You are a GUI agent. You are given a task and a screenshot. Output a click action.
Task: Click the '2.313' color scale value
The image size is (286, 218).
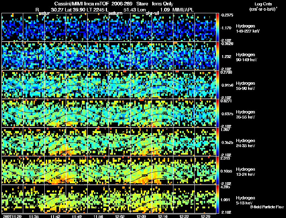[225, 158]
